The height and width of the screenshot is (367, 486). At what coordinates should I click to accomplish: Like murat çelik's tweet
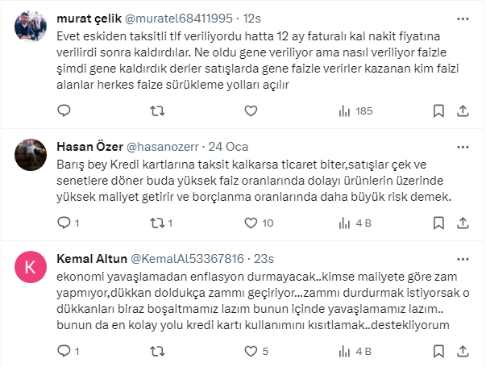click(x=251, y=111)
